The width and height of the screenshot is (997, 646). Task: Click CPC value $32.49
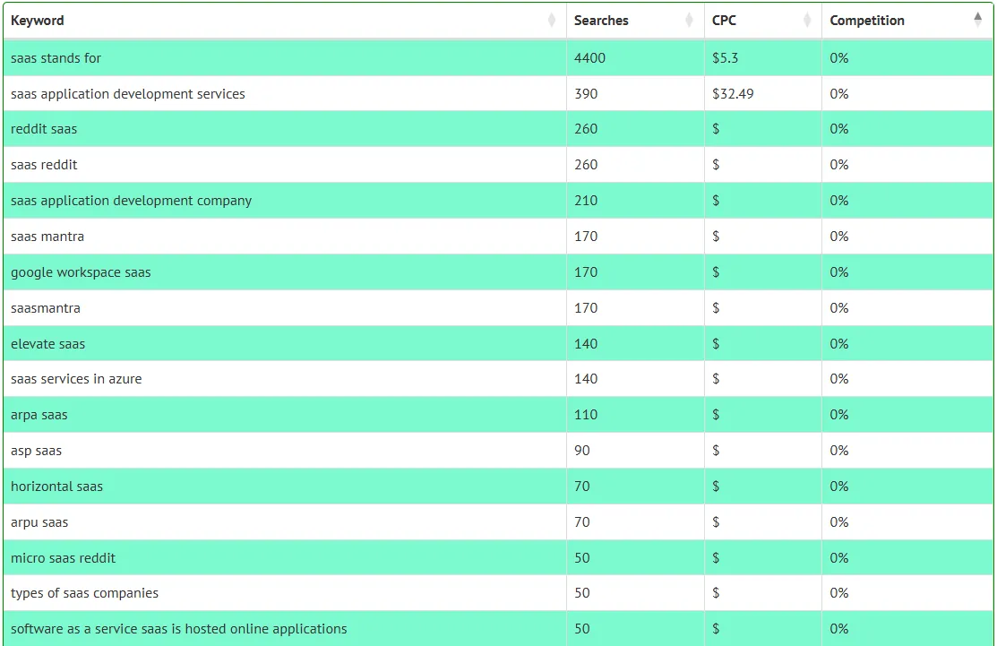tap(733, 94)
